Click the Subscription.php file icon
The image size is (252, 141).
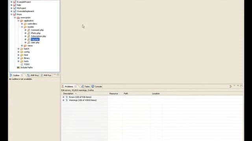[29, 36]
